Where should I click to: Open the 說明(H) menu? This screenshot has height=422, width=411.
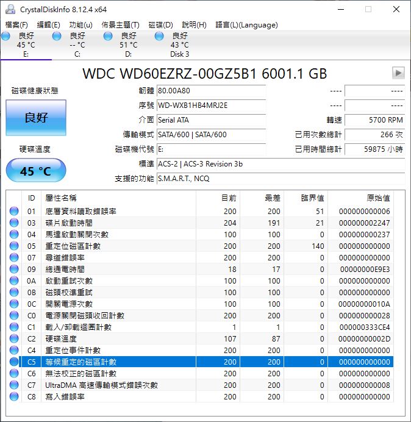tap(194, 25)
